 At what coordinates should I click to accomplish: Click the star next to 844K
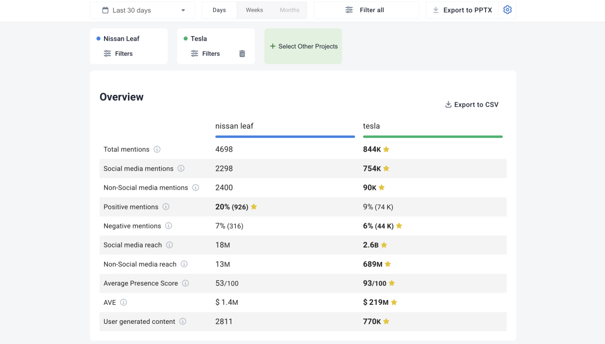pyautogui.click(x=386, y=149)
